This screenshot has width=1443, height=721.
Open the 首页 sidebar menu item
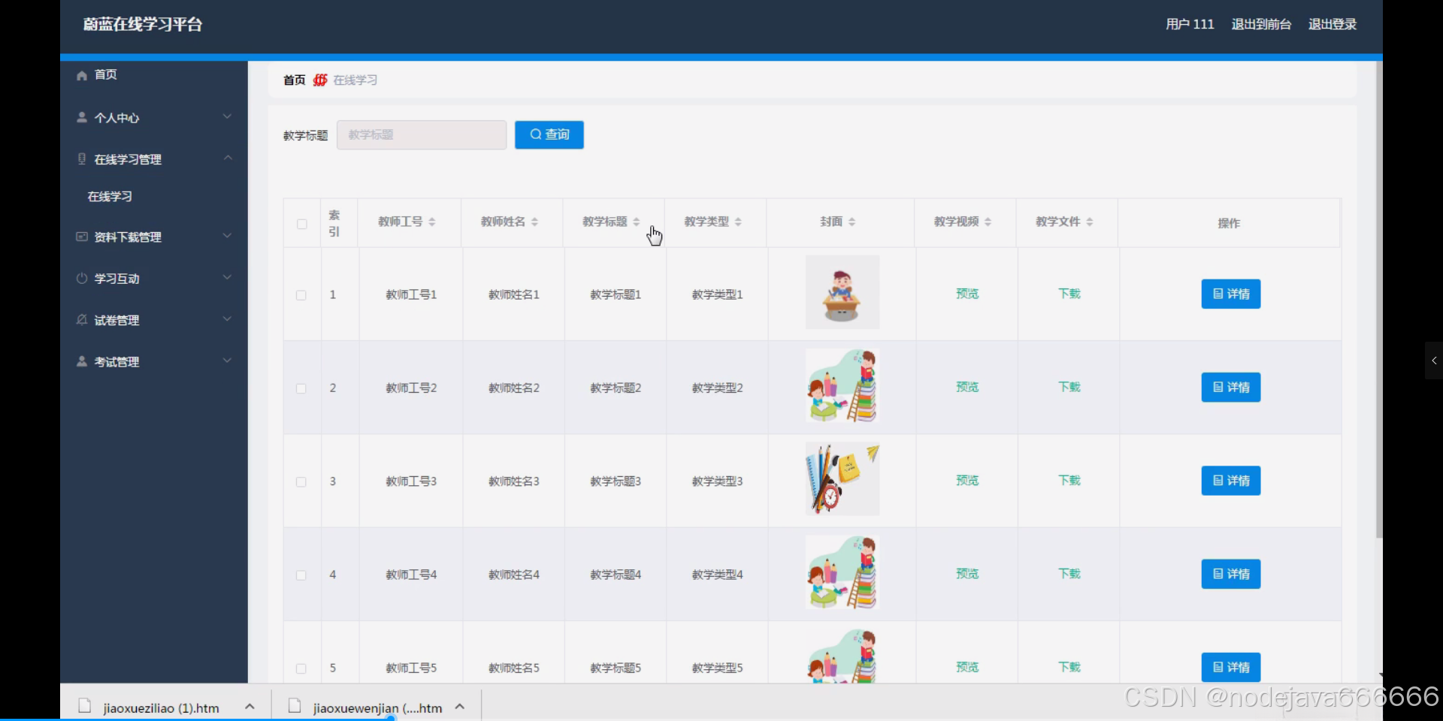click(154, 75)
